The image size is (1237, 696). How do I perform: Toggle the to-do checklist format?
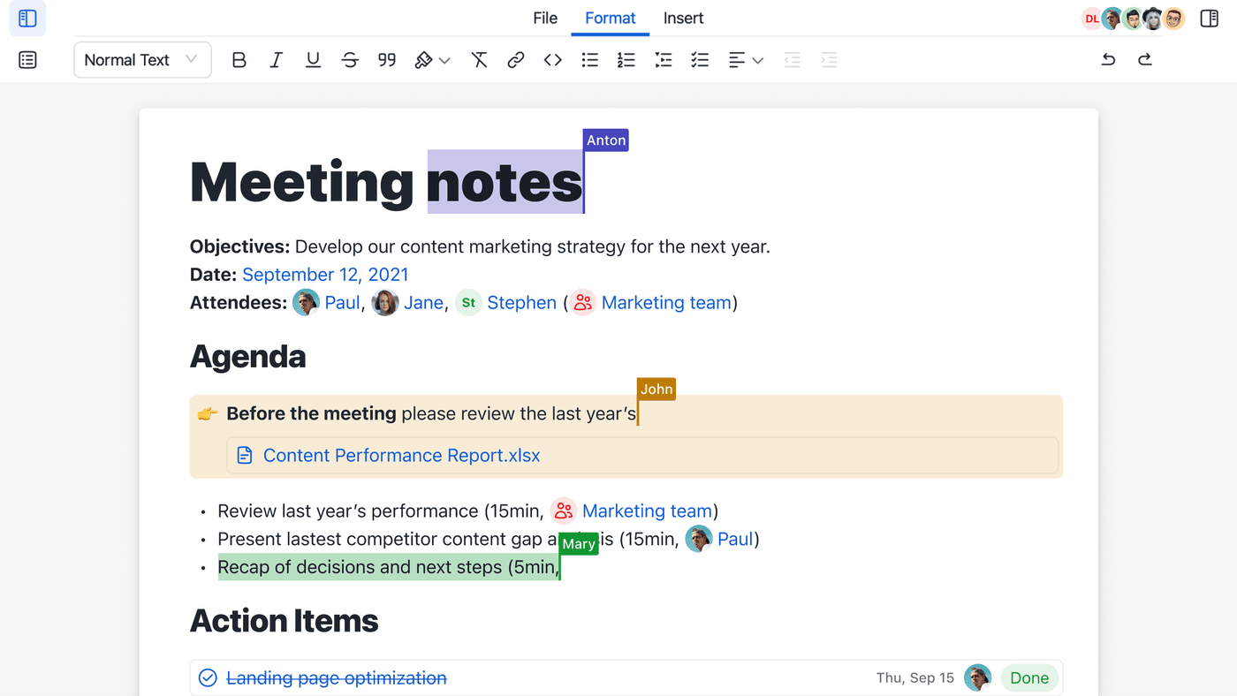700,60
